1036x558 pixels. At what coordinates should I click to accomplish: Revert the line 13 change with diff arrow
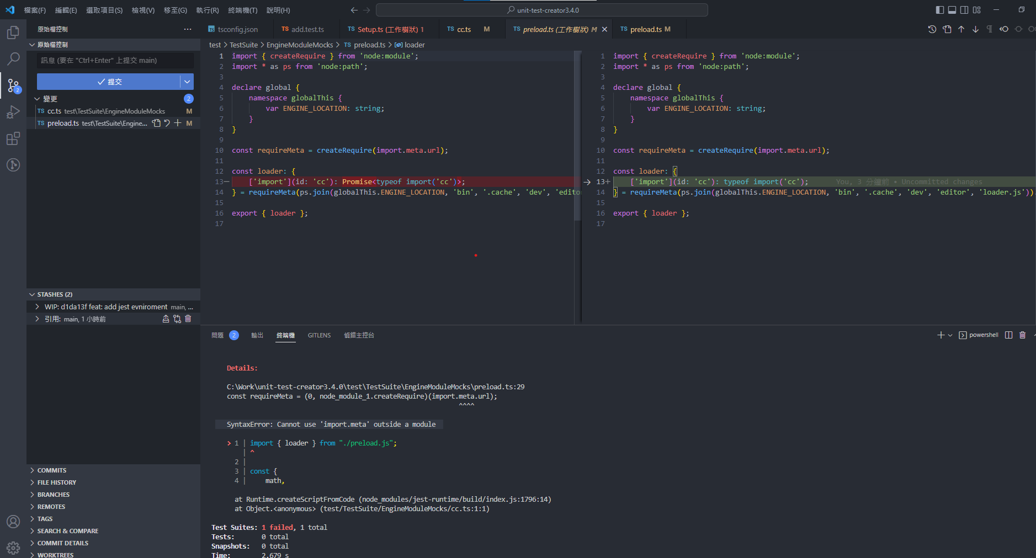point(587,182)
